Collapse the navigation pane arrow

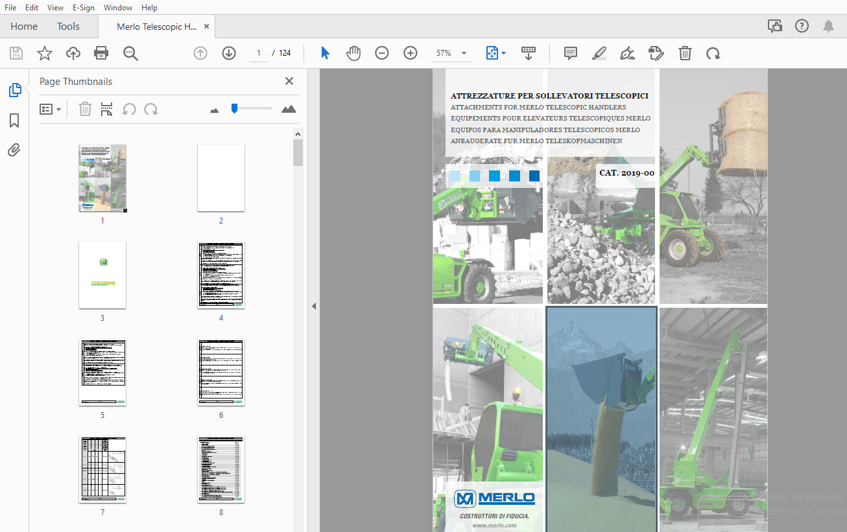click(x=314, y=306)
